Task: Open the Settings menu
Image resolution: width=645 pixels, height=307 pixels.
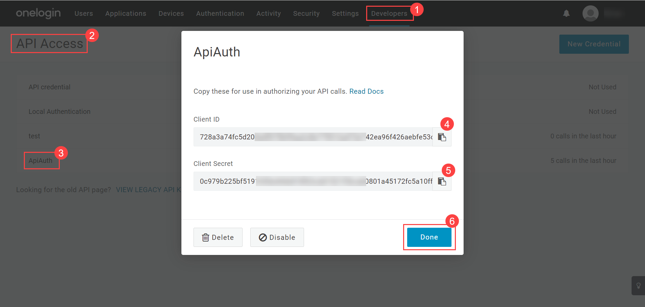Action: click(345, 13)
